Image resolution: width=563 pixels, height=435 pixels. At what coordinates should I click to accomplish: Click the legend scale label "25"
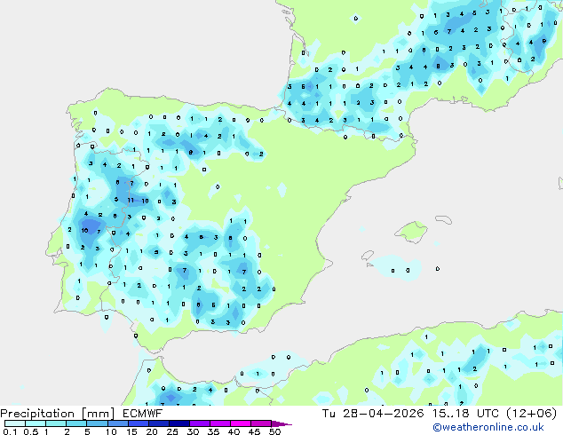[x=172, y=431]
